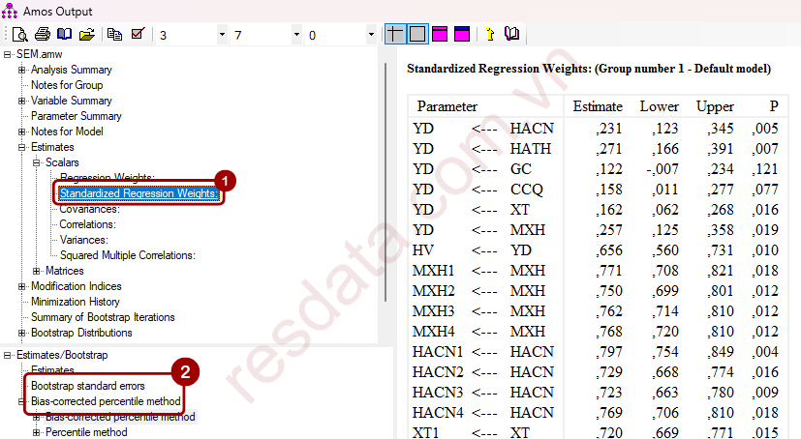
Task: Click the open book icon at toolbar end
Action: (x=511, y=35)
